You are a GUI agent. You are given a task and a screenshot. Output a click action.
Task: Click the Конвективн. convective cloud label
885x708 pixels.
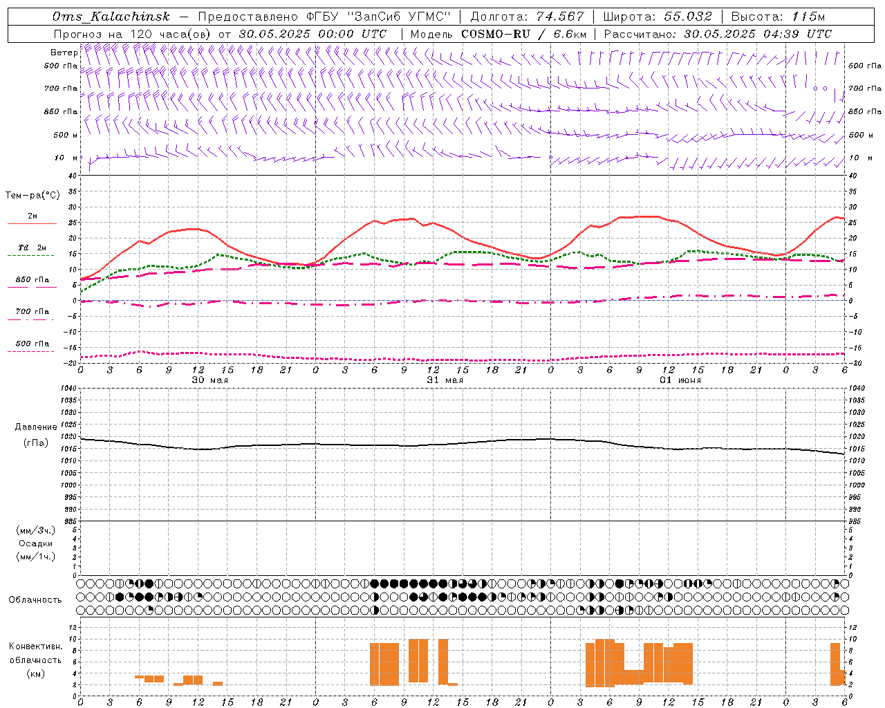coord(36,646)
